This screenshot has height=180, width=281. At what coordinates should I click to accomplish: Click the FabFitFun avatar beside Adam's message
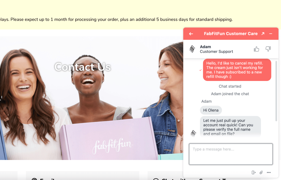(x=193, y=133)
